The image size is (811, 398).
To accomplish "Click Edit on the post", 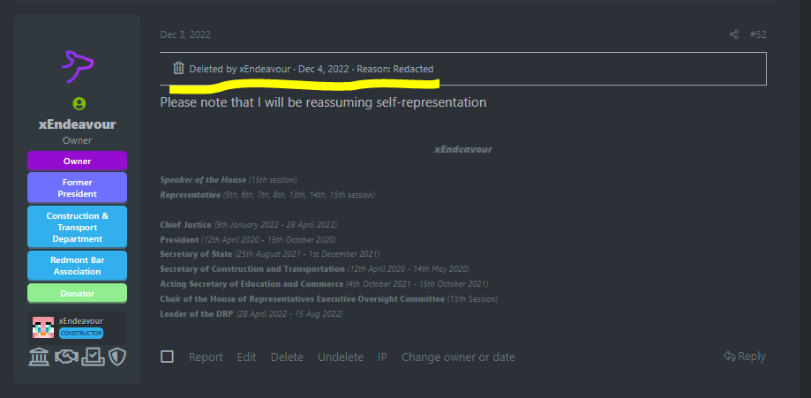I will (246, 357).
